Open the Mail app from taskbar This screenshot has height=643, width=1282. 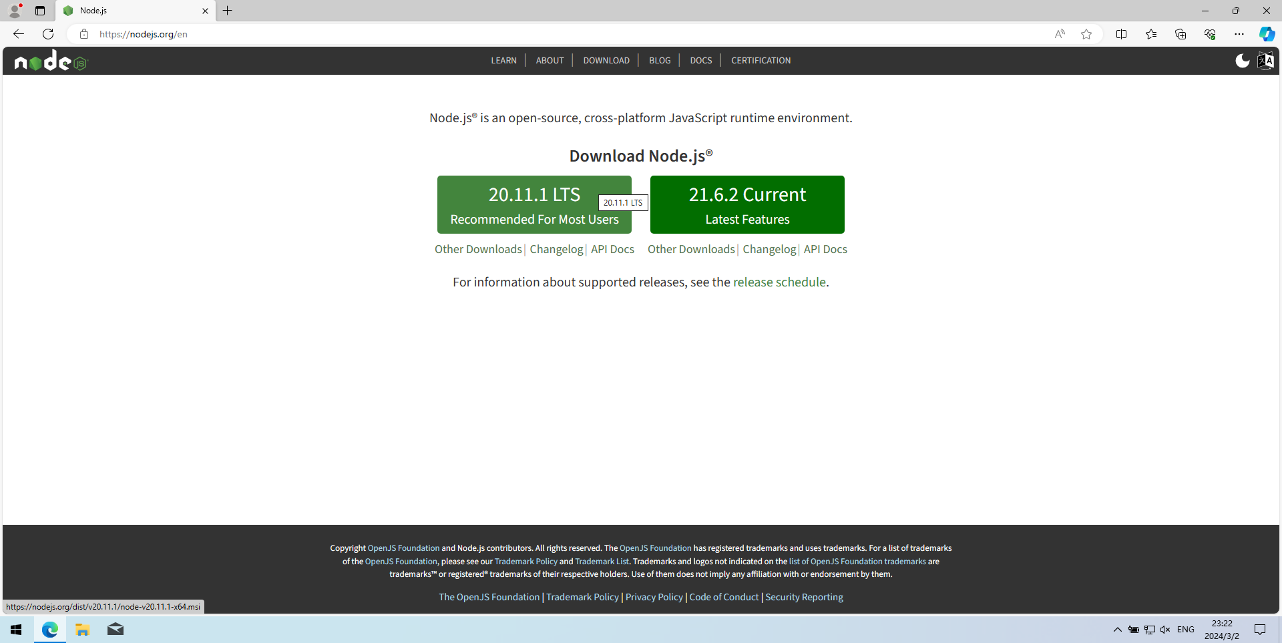[x=115, y=630]
